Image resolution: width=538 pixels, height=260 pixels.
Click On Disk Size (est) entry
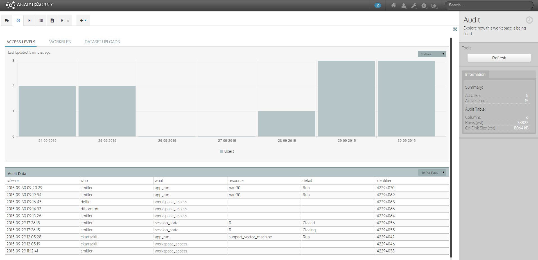tap(497, 128)
